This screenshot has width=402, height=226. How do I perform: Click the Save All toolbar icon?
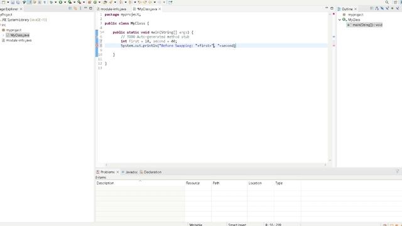(x=18, y=3)
